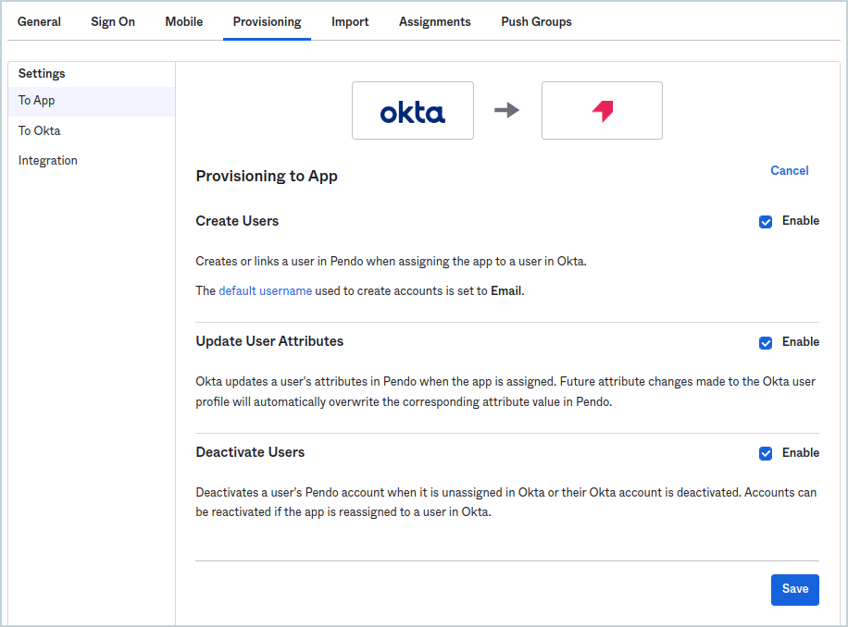The image size is (848, 627).
Task: Open the Import tab
Action: pyautogui.click(x=350, y=21)
